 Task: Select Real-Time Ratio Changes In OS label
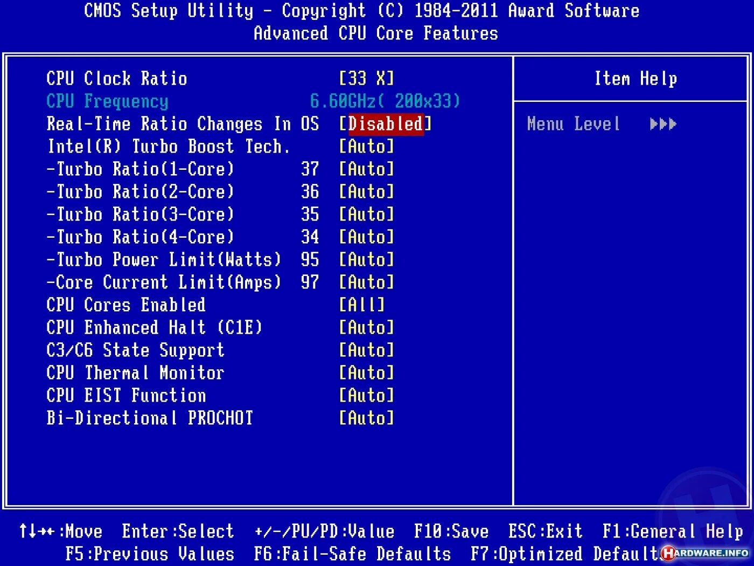183,124
